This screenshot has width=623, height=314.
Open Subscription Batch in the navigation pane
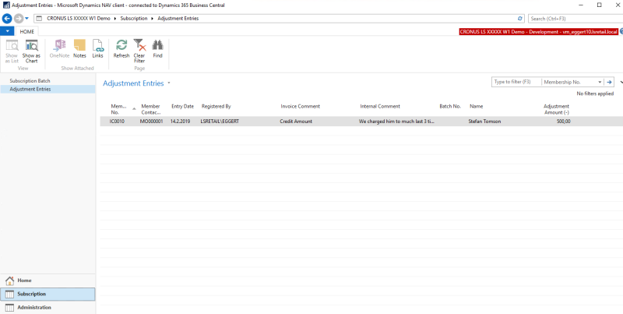coord(30,81)
